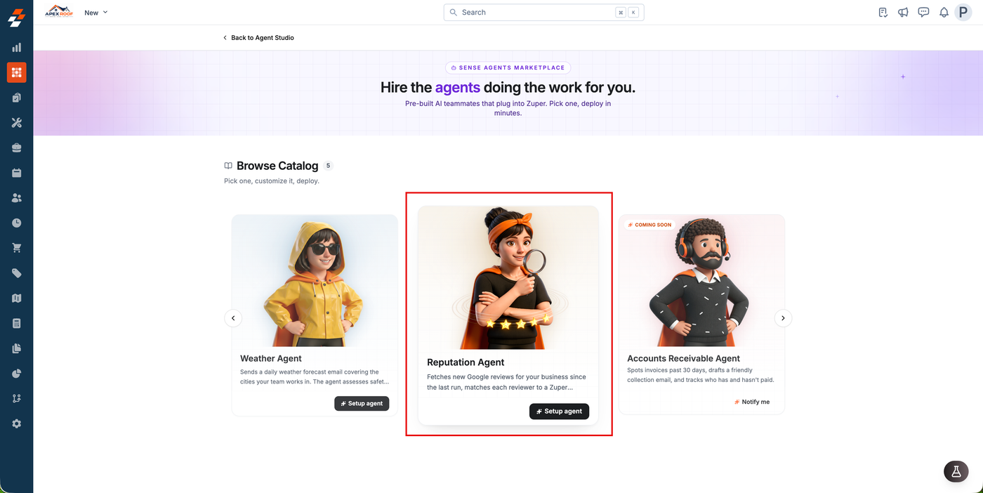Click the flask labs icon at bottom right
The width and height of the screenshot is (983, 493).
click(x=956, y=472)
